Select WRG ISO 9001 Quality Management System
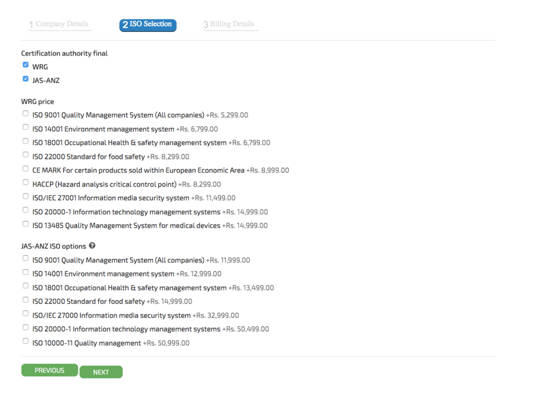 25,113
